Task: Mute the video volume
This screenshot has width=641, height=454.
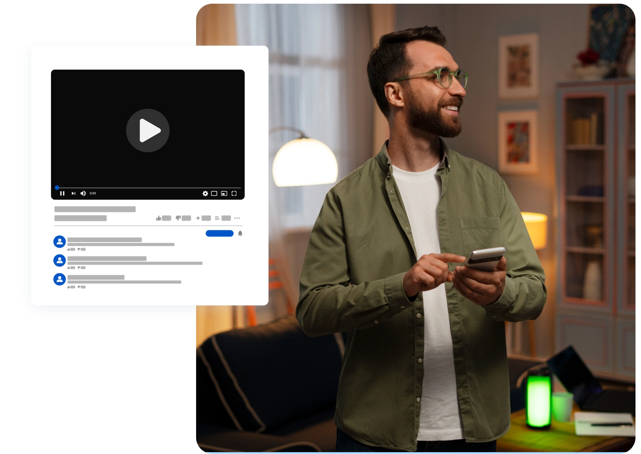Action: [x=83, y=194]
